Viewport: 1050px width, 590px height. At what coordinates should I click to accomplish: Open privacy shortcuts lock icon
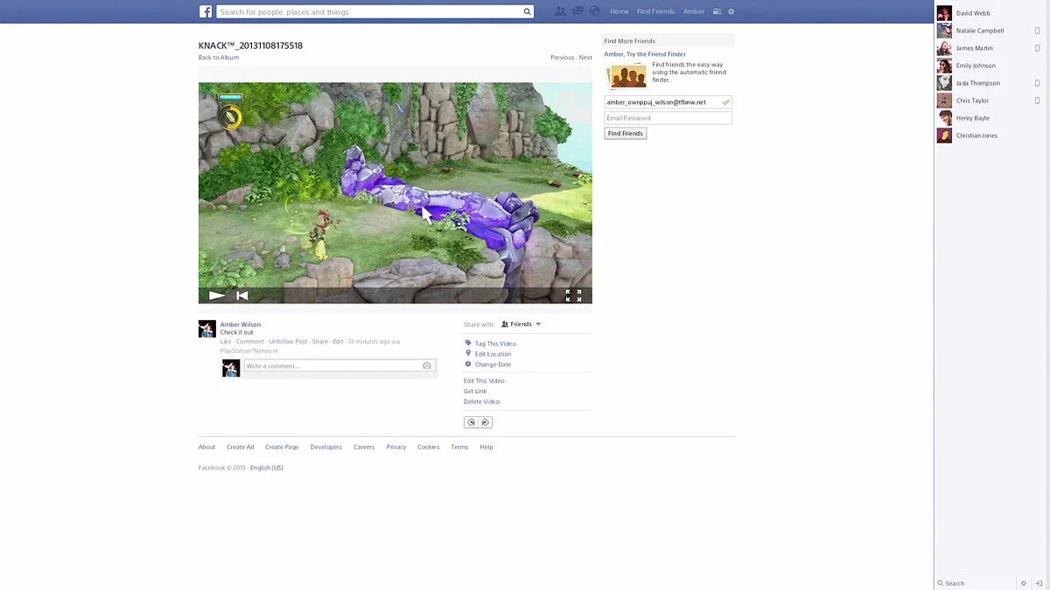click(717, 11)
